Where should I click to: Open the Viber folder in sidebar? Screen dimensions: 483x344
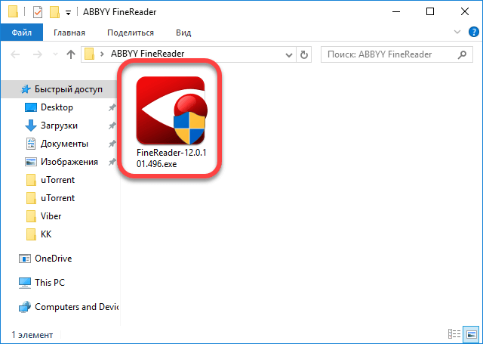(x=51, y=216)
